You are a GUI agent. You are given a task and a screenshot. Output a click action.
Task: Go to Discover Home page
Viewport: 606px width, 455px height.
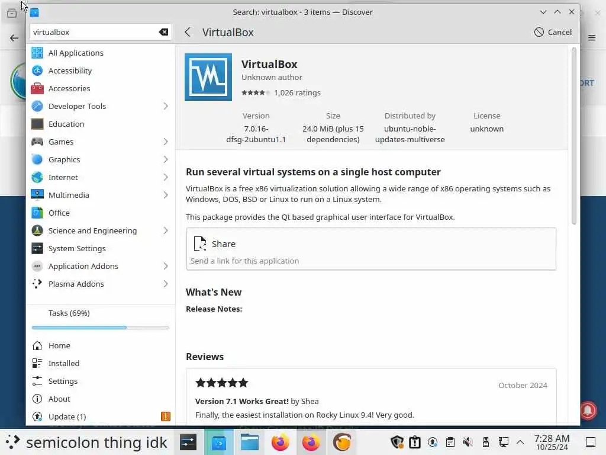pos(101,346)
